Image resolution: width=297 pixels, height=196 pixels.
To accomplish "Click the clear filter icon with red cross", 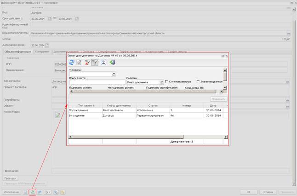I will click(x=87, y=62).
